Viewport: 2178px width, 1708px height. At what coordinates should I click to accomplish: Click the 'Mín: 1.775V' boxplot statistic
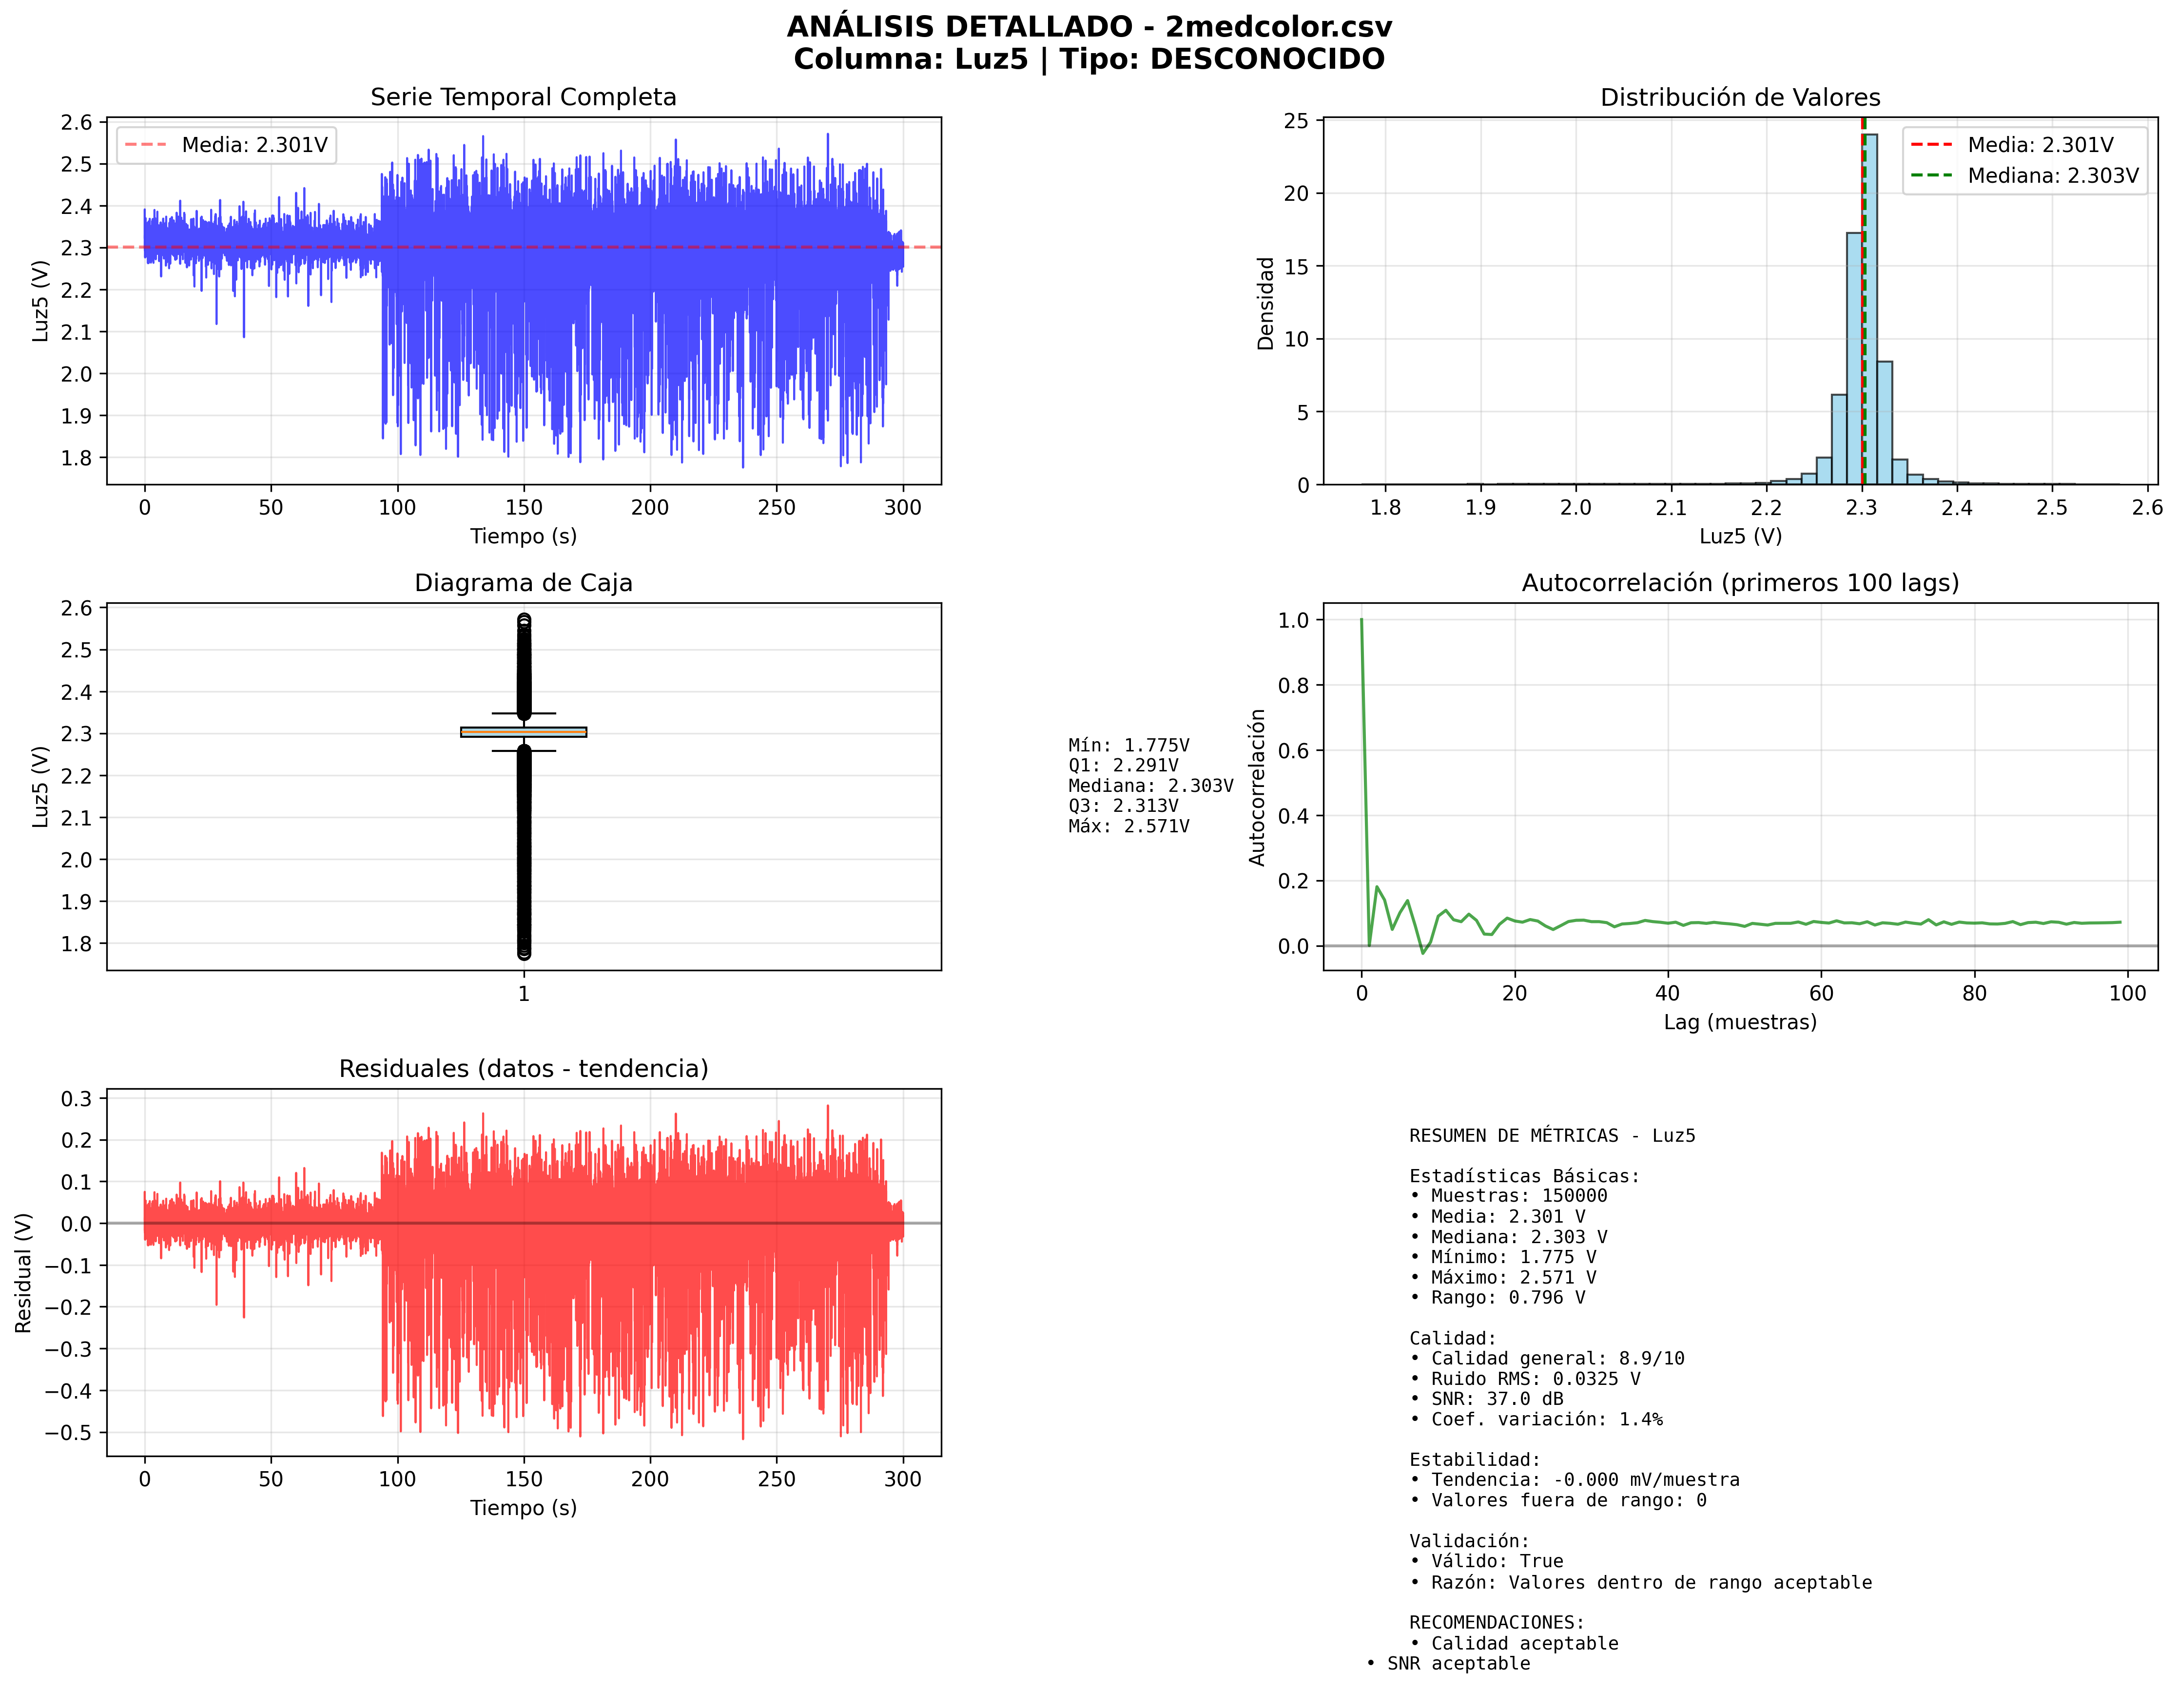tap(1128, 745)
